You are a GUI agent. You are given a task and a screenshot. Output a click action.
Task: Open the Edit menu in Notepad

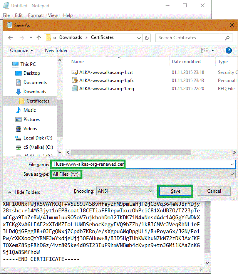pyautogui.click(x=19, y=15)
